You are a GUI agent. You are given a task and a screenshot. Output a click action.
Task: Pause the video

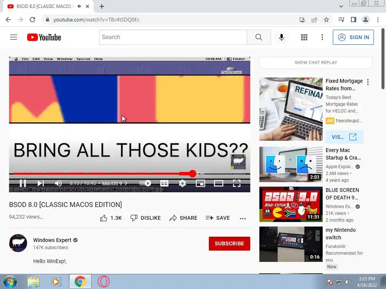23,183
